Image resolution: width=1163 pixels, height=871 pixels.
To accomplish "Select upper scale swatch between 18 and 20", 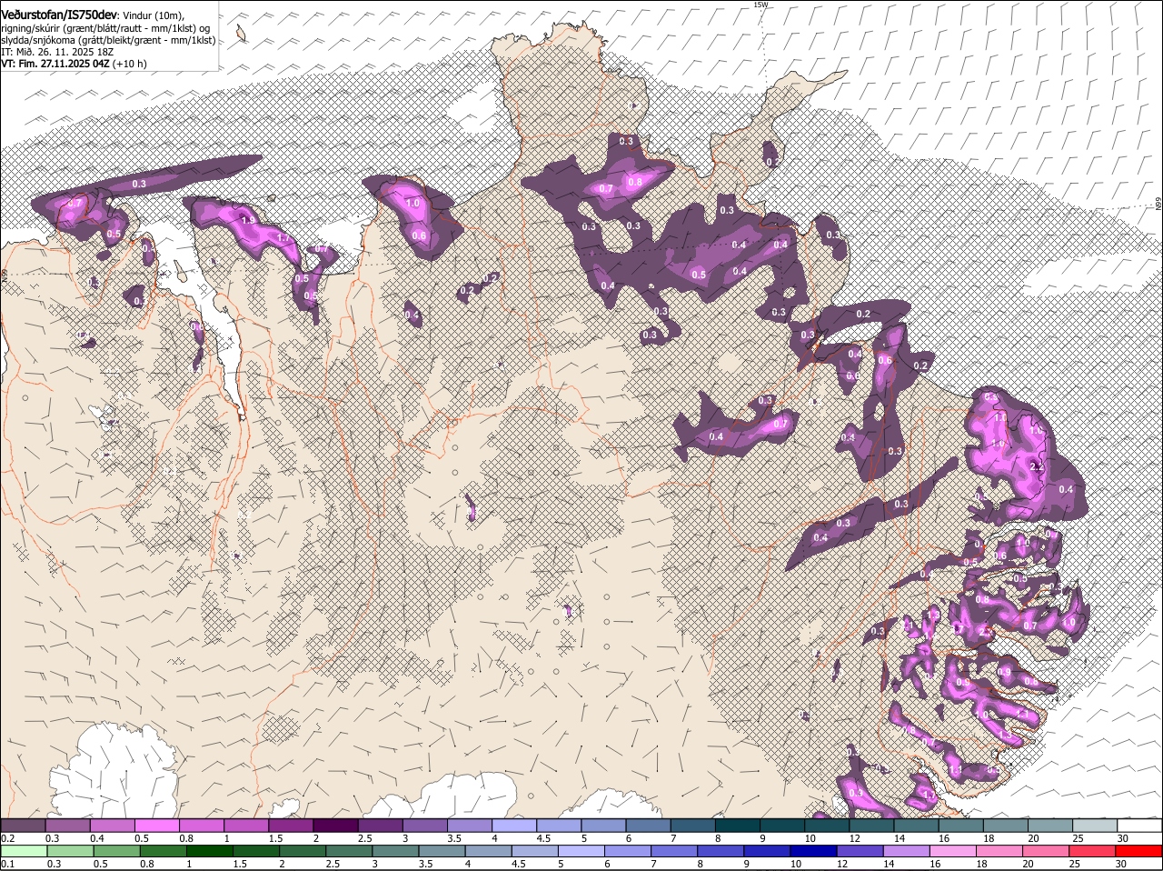I will [1004, 825].
